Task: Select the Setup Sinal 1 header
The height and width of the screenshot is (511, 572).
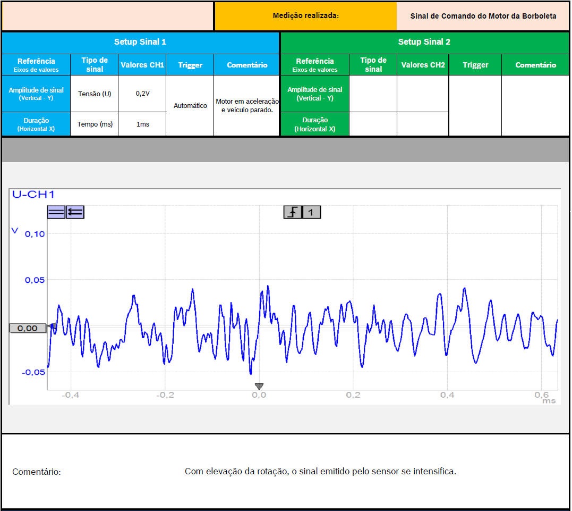Action: 140,42
